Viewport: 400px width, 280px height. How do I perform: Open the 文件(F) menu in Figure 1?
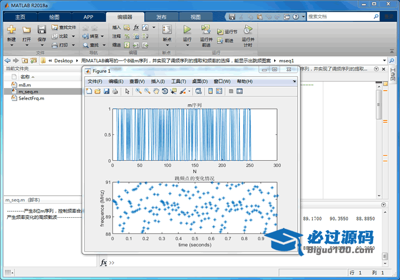click(x=95, y=81)
